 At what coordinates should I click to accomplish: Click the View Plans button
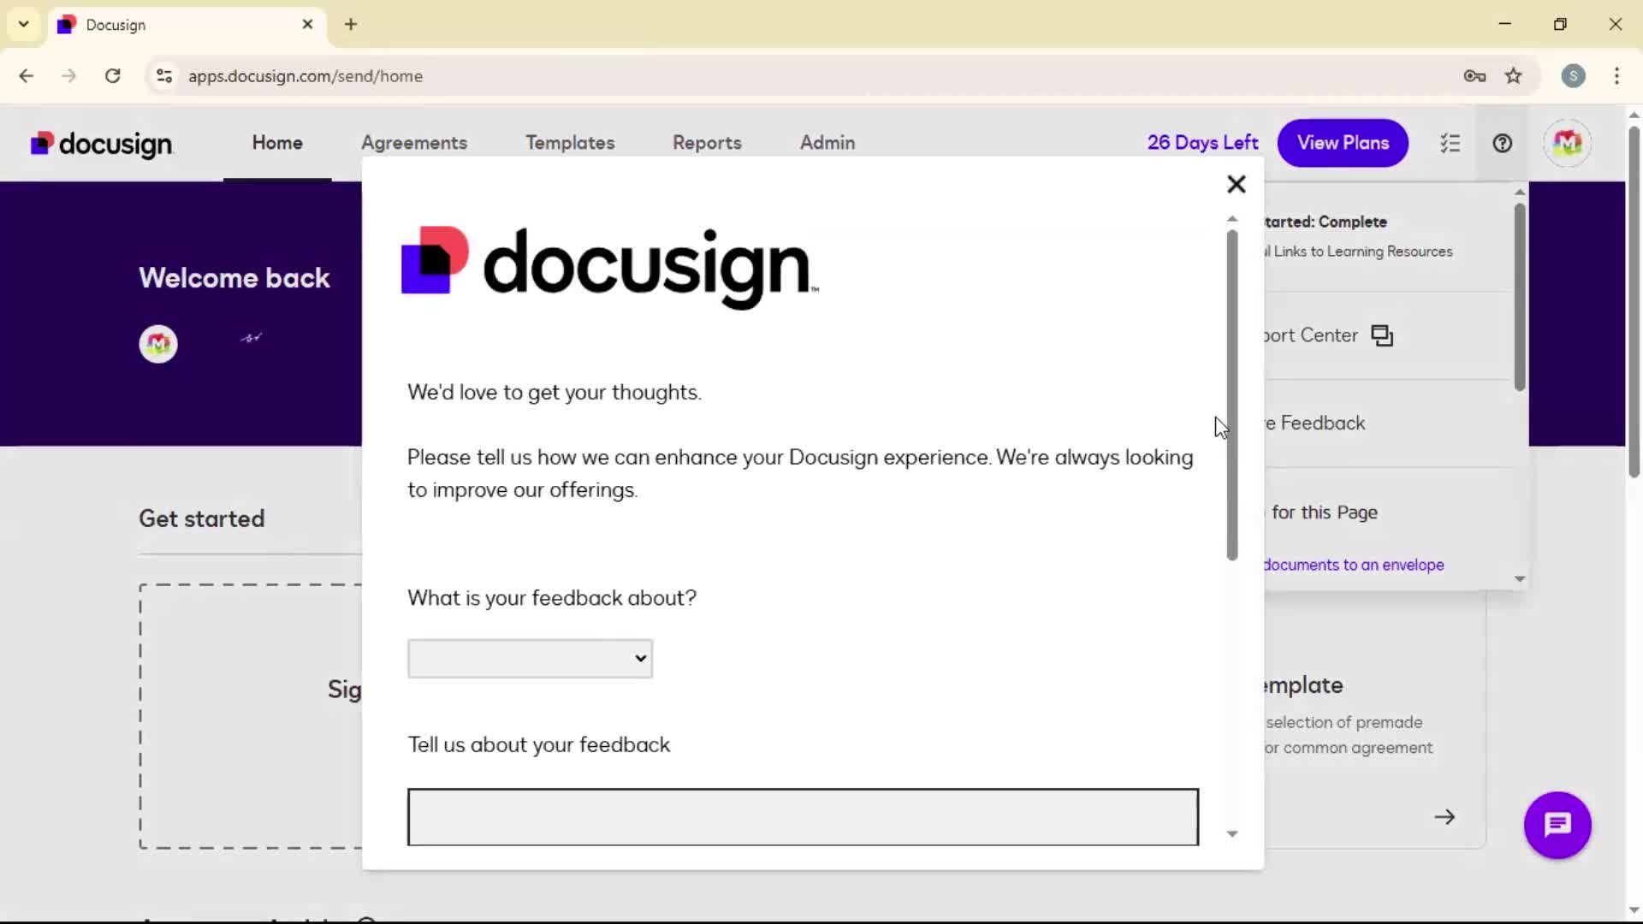click(1342, 143)
